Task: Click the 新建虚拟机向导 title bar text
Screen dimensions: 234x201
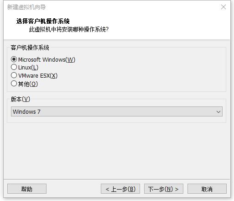Action: pos(26,7)
